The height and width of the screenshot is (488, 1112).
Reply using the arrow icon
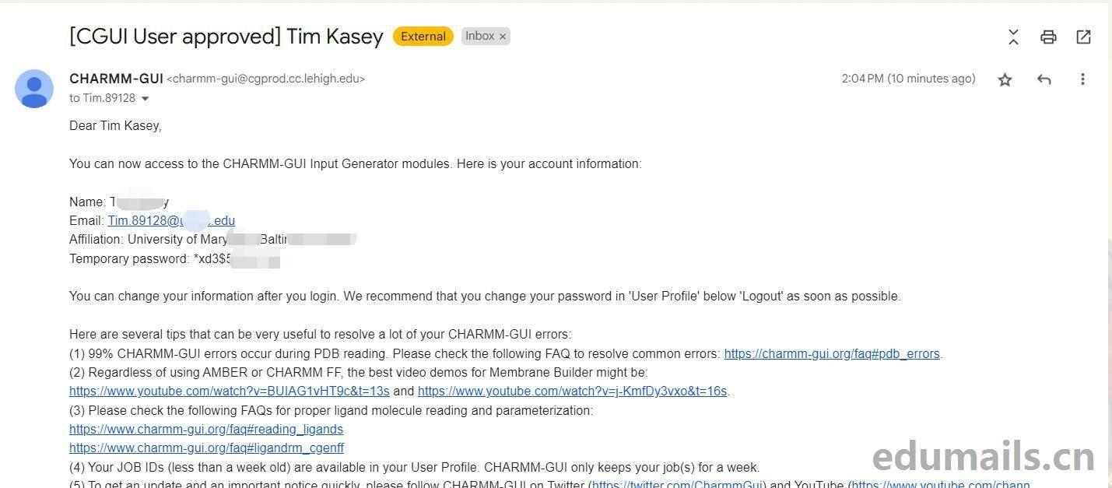(x=1044, y=79)
